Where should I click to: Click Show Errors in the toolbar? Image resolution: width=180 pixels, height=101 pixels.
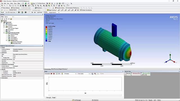(x=41, y=3)
